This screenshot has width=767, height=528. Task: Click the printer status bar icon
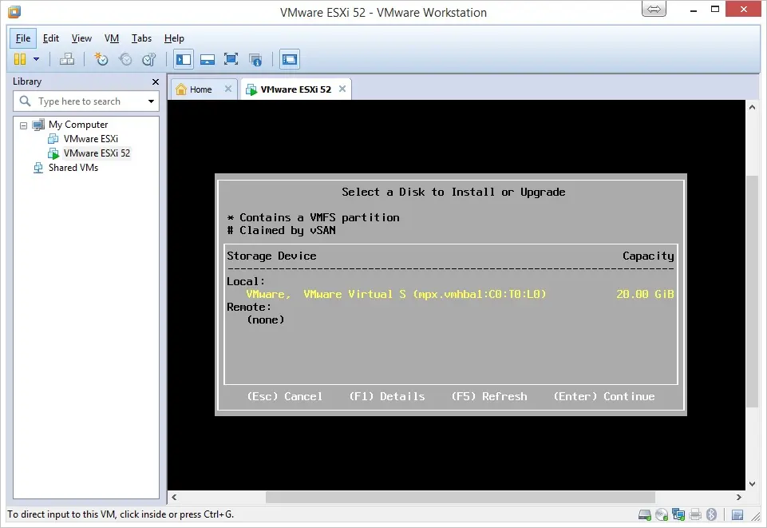coord(695,514)
